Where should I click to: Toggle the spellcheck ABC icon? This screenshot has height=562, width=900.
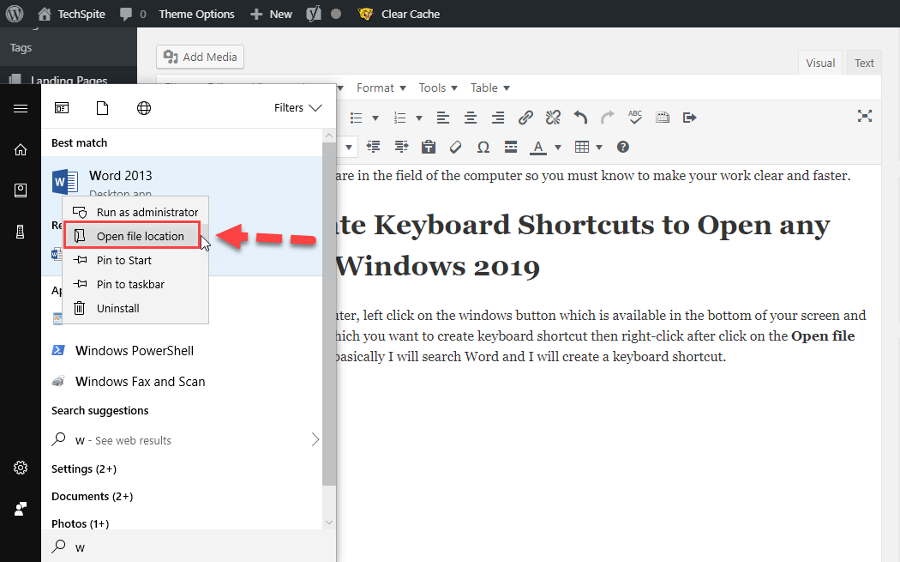pyautogui.click(x=635, y=118)
